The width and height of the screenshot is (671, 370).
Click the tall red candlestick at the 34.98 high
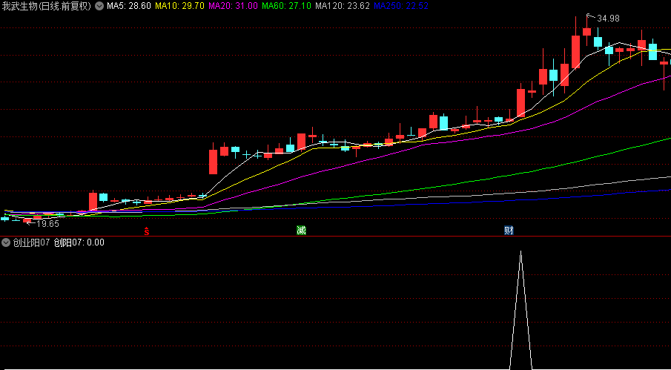[586, 32]
